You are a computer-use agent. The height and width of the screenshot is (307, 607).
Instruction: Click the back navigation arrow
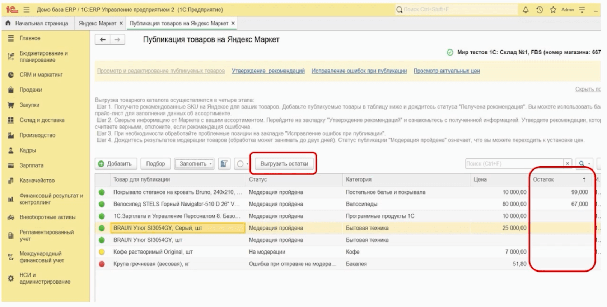pos(103,39)
